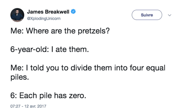Click the word "piles." on the wrapped line
182x112 pixels.
(20, 77)
